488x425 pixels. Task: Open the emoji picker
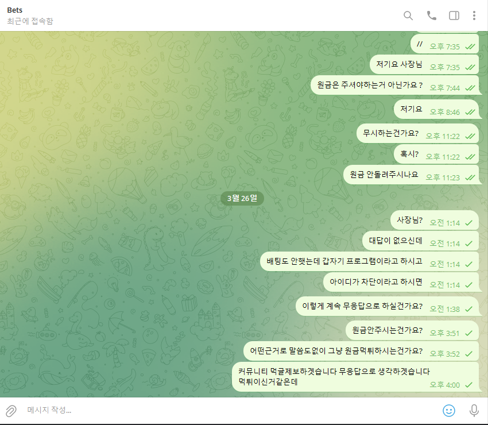[449, 411]
